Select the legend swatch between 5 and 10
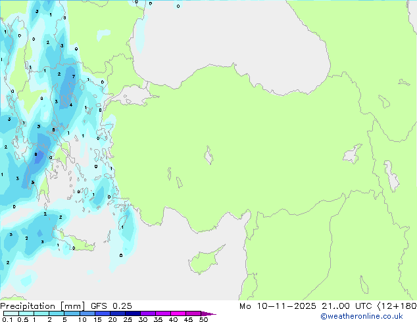Screen dimensions: 417x322 [72, 313]
